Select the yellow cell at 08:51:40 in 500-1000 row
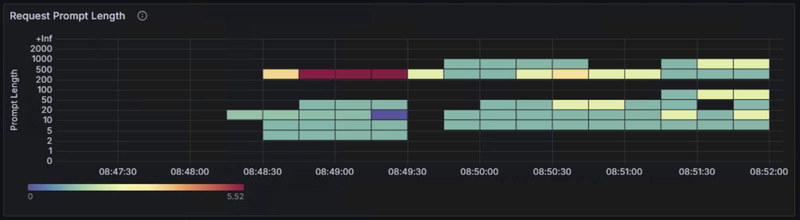 tap(715, 64)
